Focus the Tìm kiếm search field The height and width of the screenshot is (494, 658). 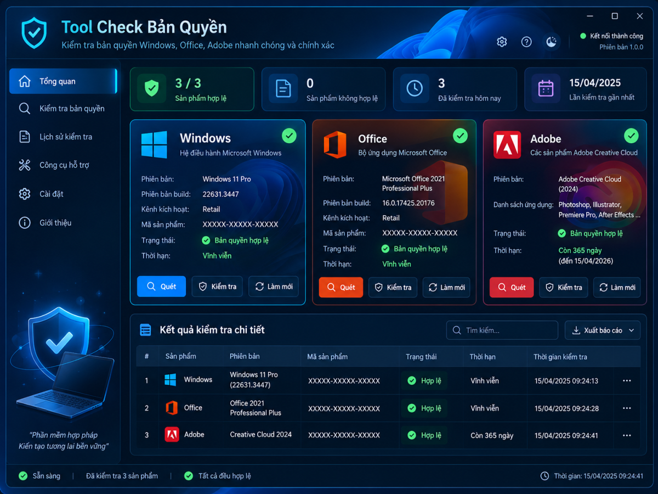(502, 330)
